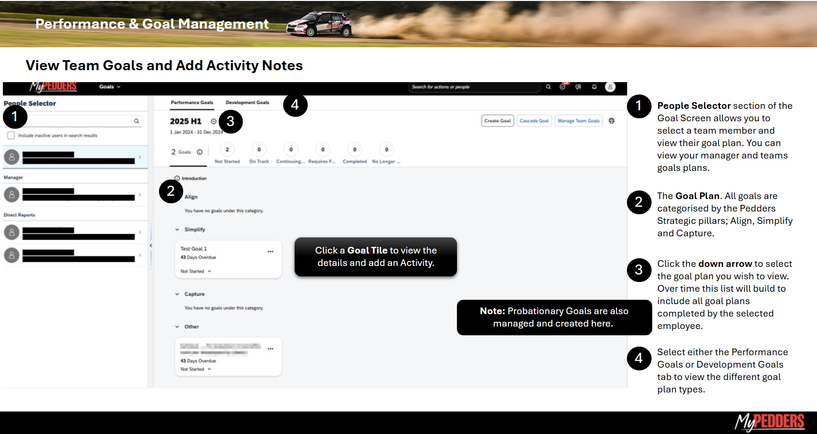Open the three-dot menu on Test Goal 1

coord(270,251)
